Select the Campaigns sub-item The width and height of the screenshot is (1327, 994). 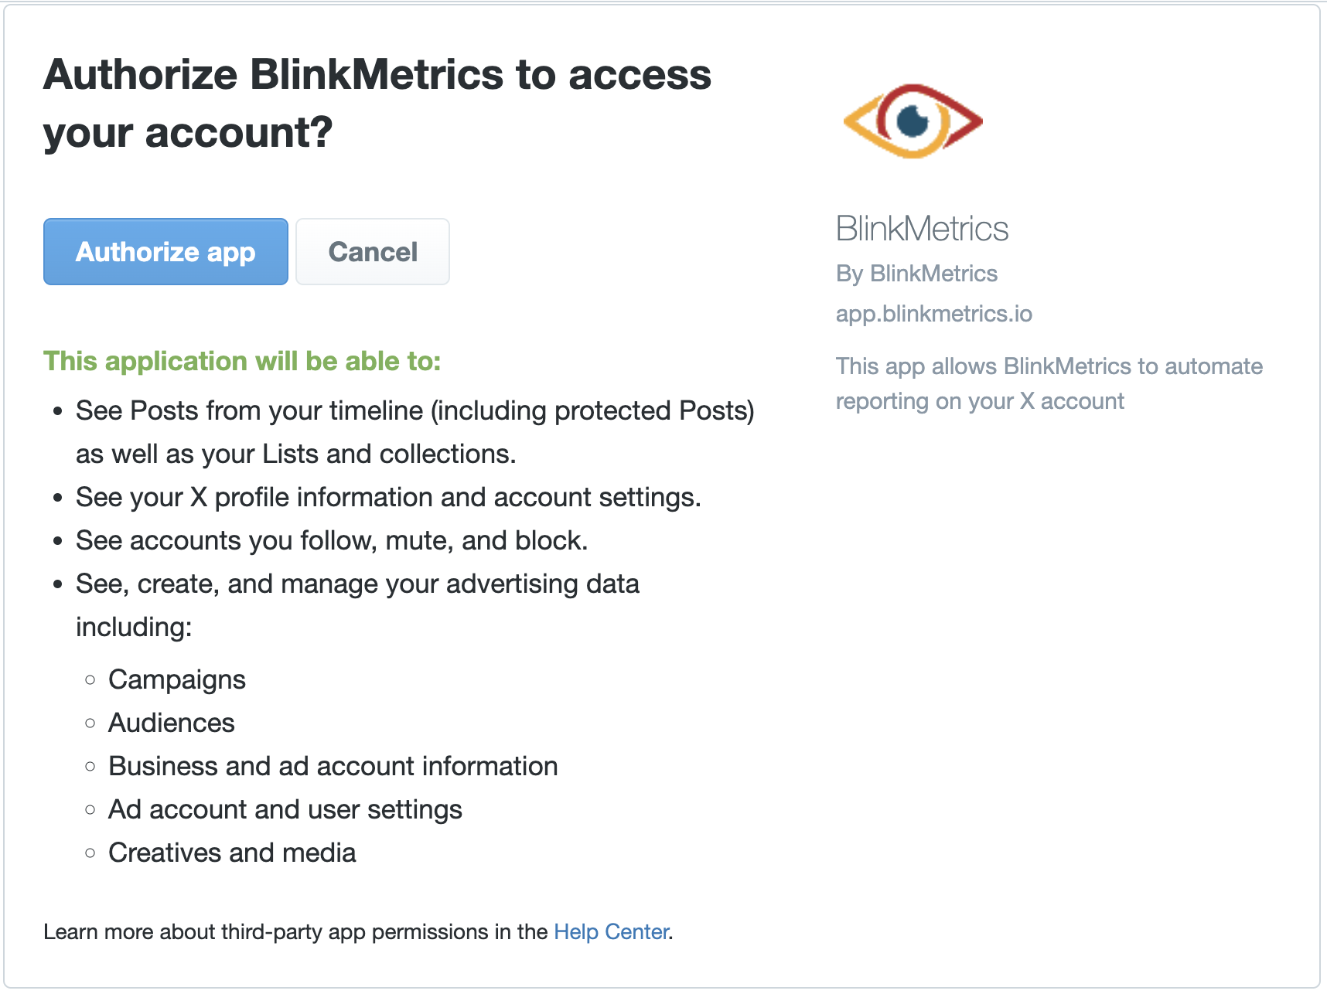pyautogui.click(x=176, y=679)
